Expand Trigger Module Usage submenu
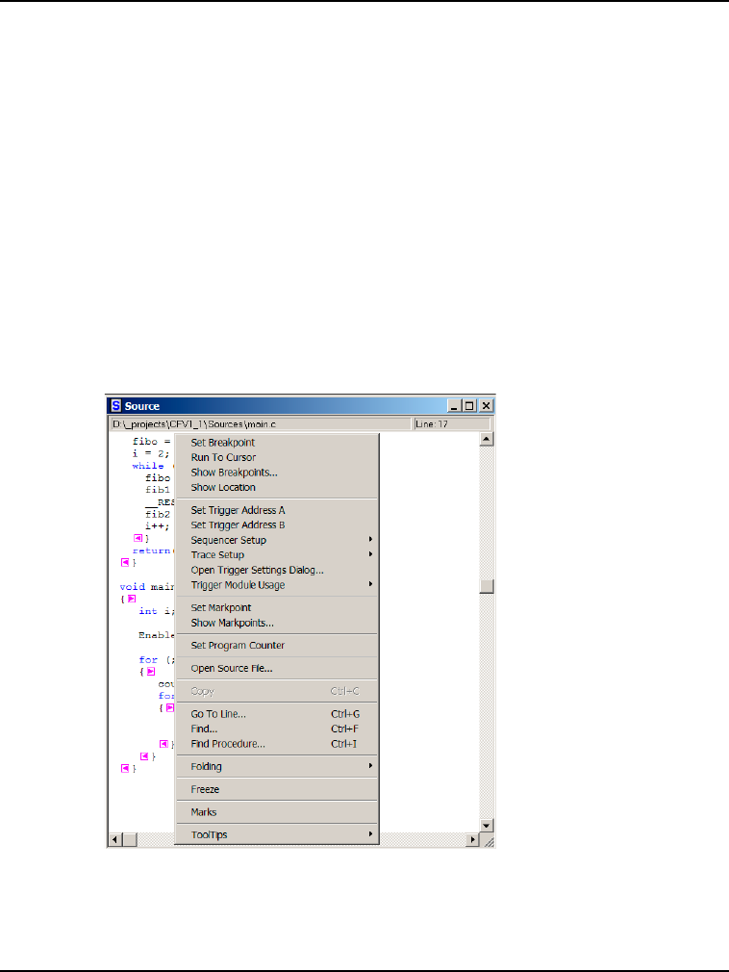729x972 pixels. click(x=277, y=584)
